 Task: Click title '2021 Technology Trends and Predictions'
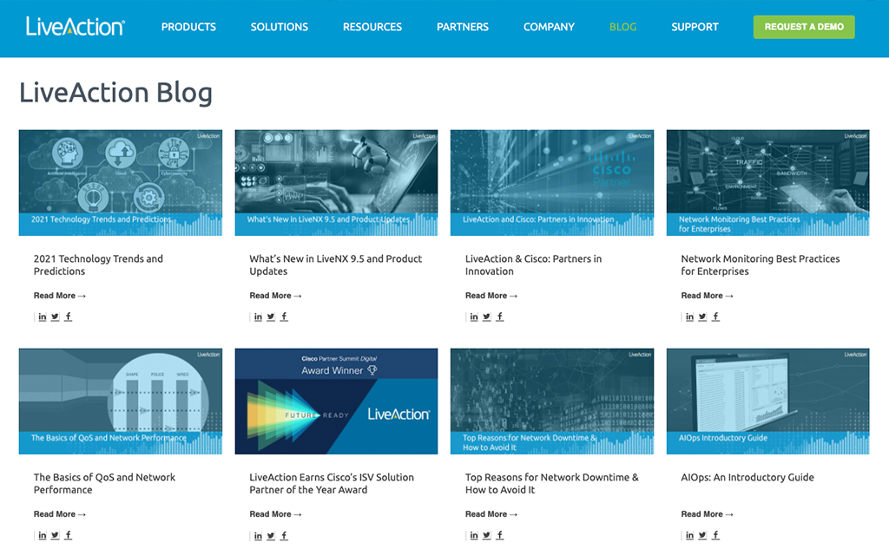pyautogui.click(x=98, y=264)
